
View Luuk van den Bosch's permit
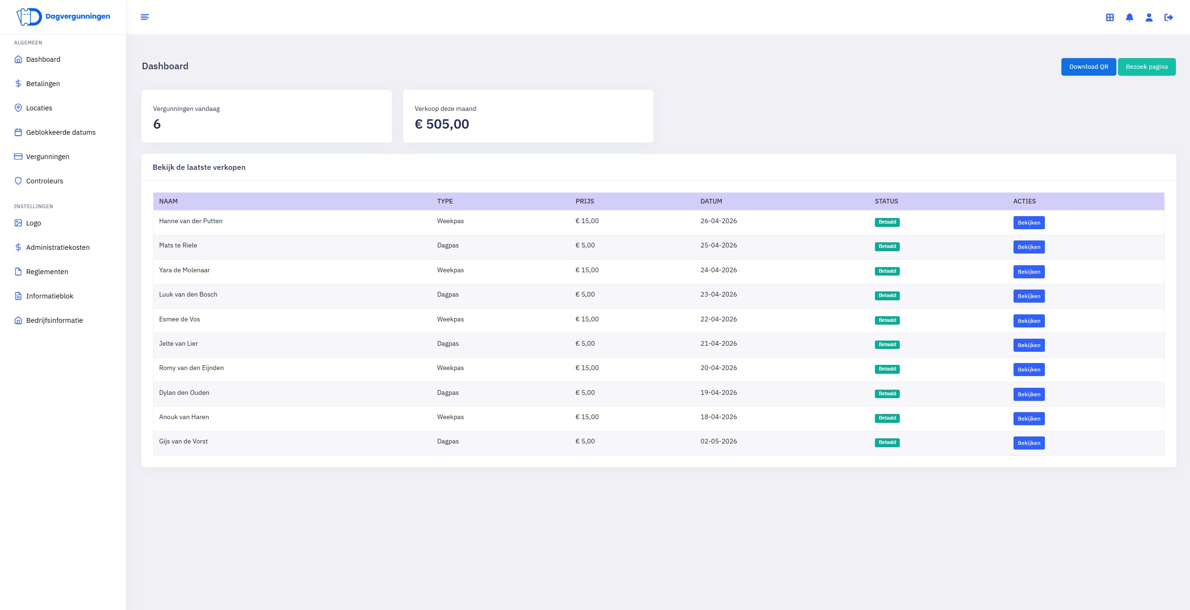(1028, 296)
